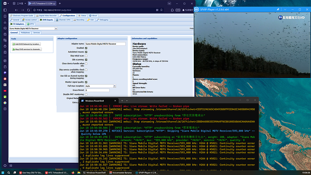
Task: Open the Google web panel in sidebar
Action: coord(5,103)
